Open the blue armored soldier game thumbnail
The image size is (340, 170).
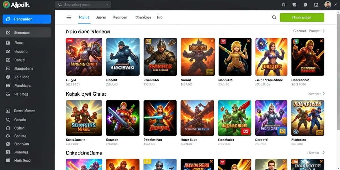point(123,57)
